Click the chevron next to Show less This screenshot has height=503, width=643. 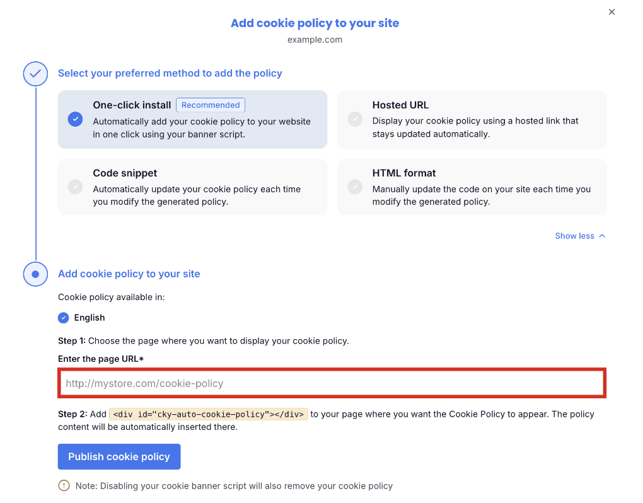[x=602, y=236]
